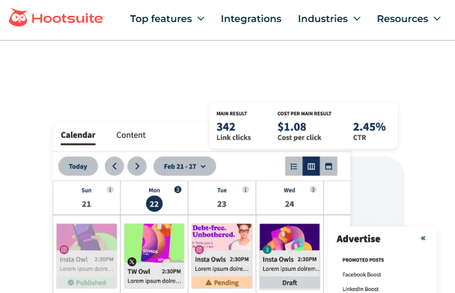
Task: Switch to month calendar view
Action: tap(329, 166)
